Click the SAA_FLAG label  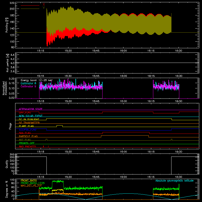[25, 133]
